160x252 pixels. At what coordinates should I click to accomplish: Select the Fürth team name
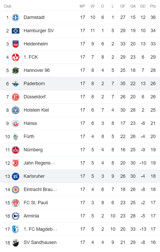(29, 136)
